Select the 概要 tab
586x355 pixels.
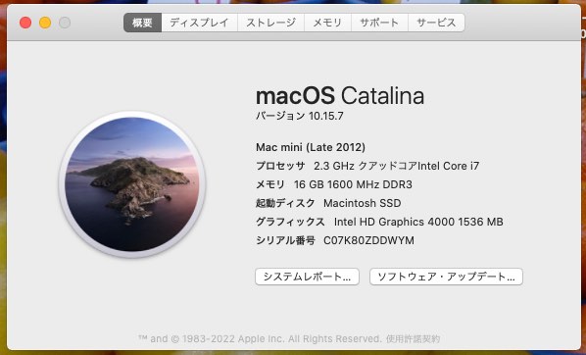pos(143,23)
